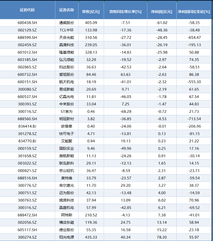213x241 pixels.
Task: Select 通威股份 net profit -61.02
Action: [x=162, y=23]
